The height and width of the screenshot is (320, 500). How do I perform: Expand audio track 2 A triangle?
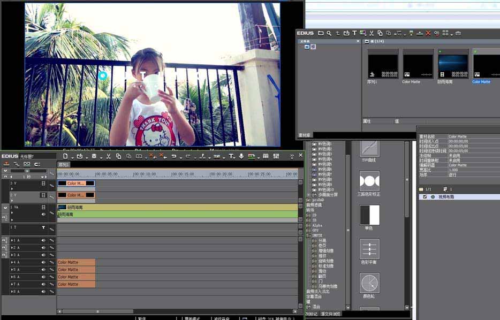[x=12, y=248]
